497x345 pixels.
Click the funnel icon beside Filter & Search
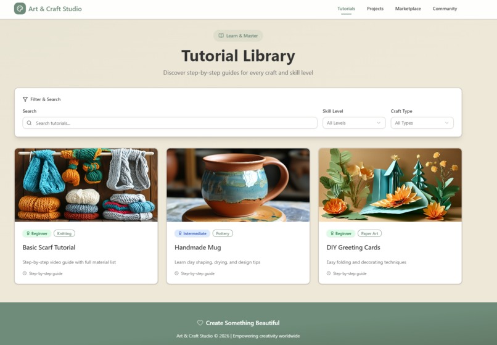click(25, 99)
